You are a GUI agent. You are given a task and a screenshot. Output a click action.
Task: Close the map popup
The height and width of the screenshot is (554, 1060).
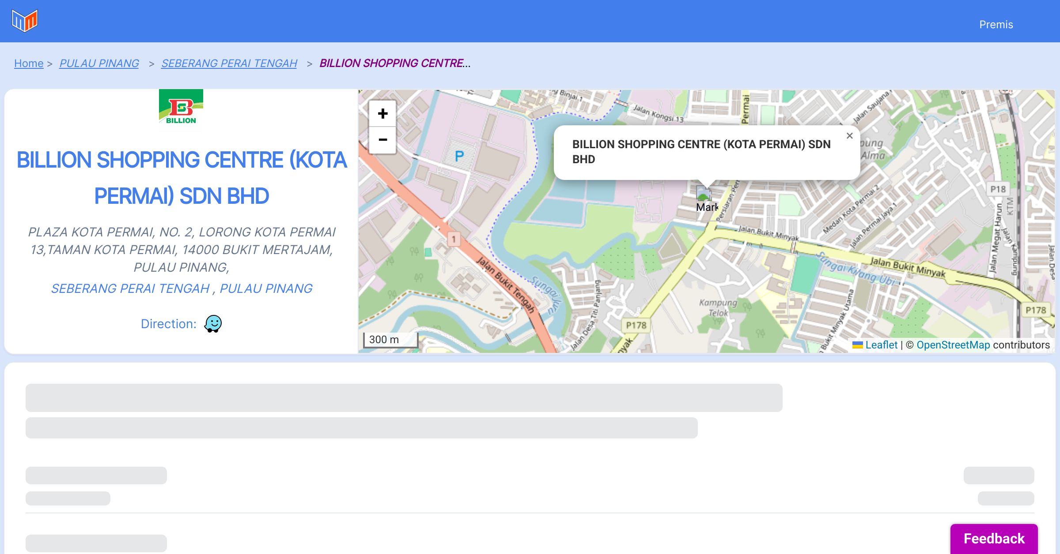point(849,136)
